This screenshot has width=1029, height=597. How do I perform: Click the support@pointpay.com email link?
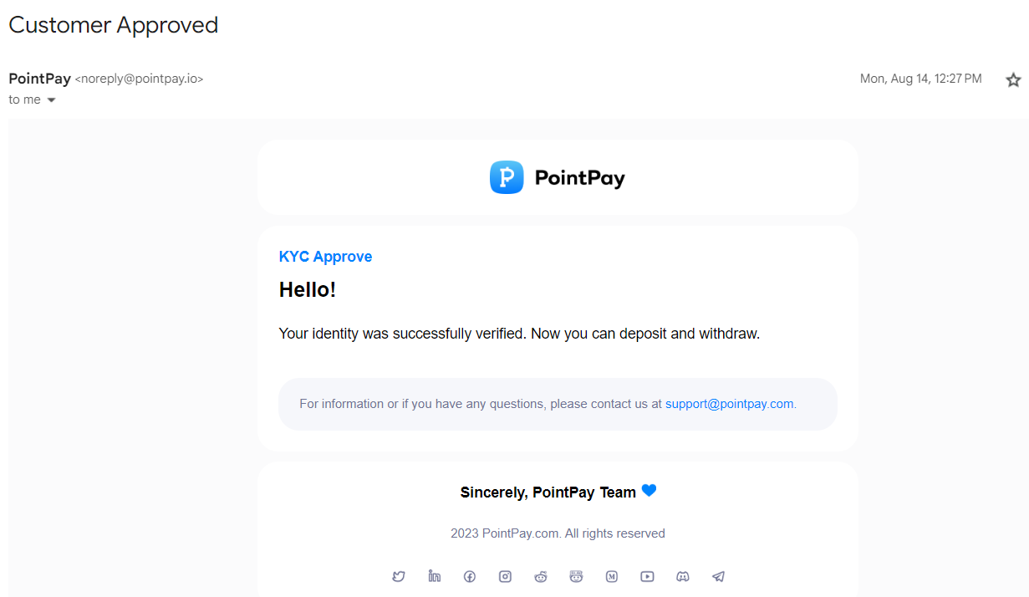point(729,404)
